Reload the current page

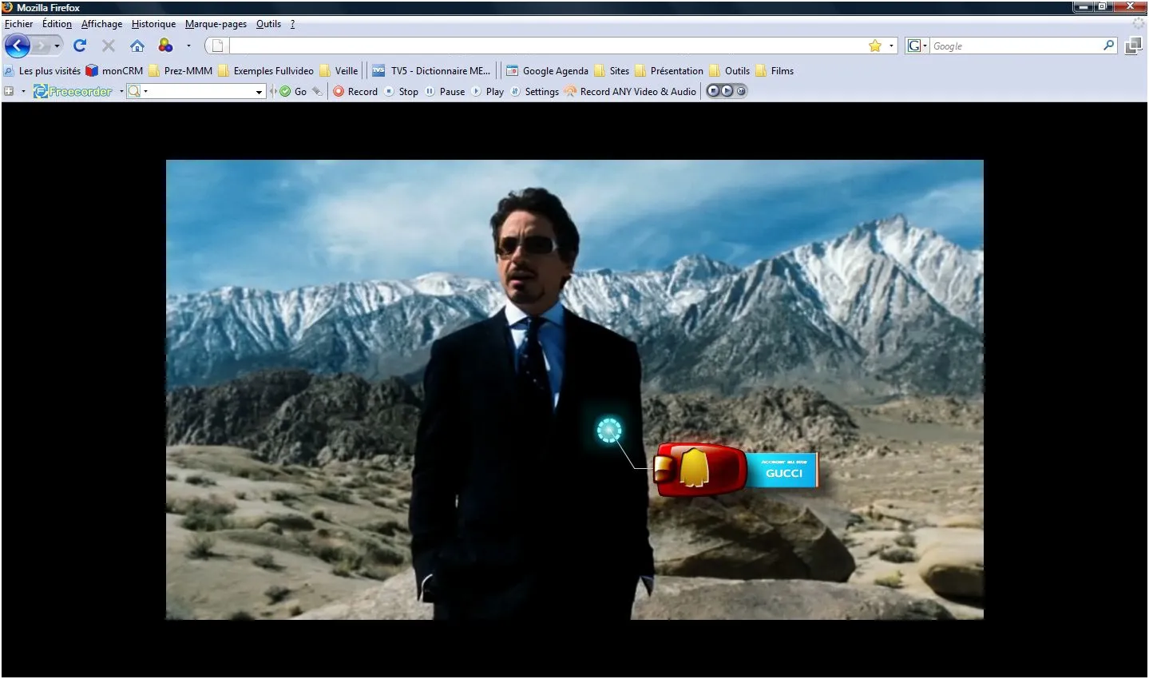tap(80, 46)
